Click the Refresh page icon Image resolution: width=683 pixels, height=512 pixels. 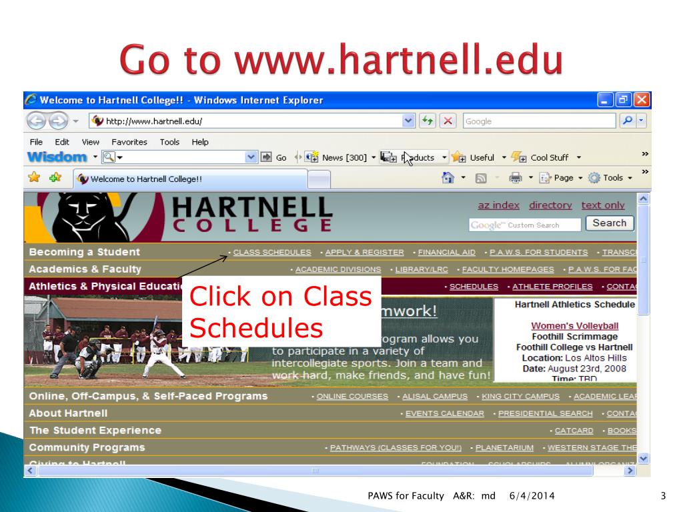(x=428, y=121)
